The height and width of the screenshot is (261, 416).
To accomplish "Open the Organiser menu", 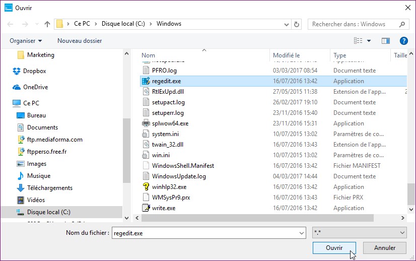I will [x=26, y=41].
